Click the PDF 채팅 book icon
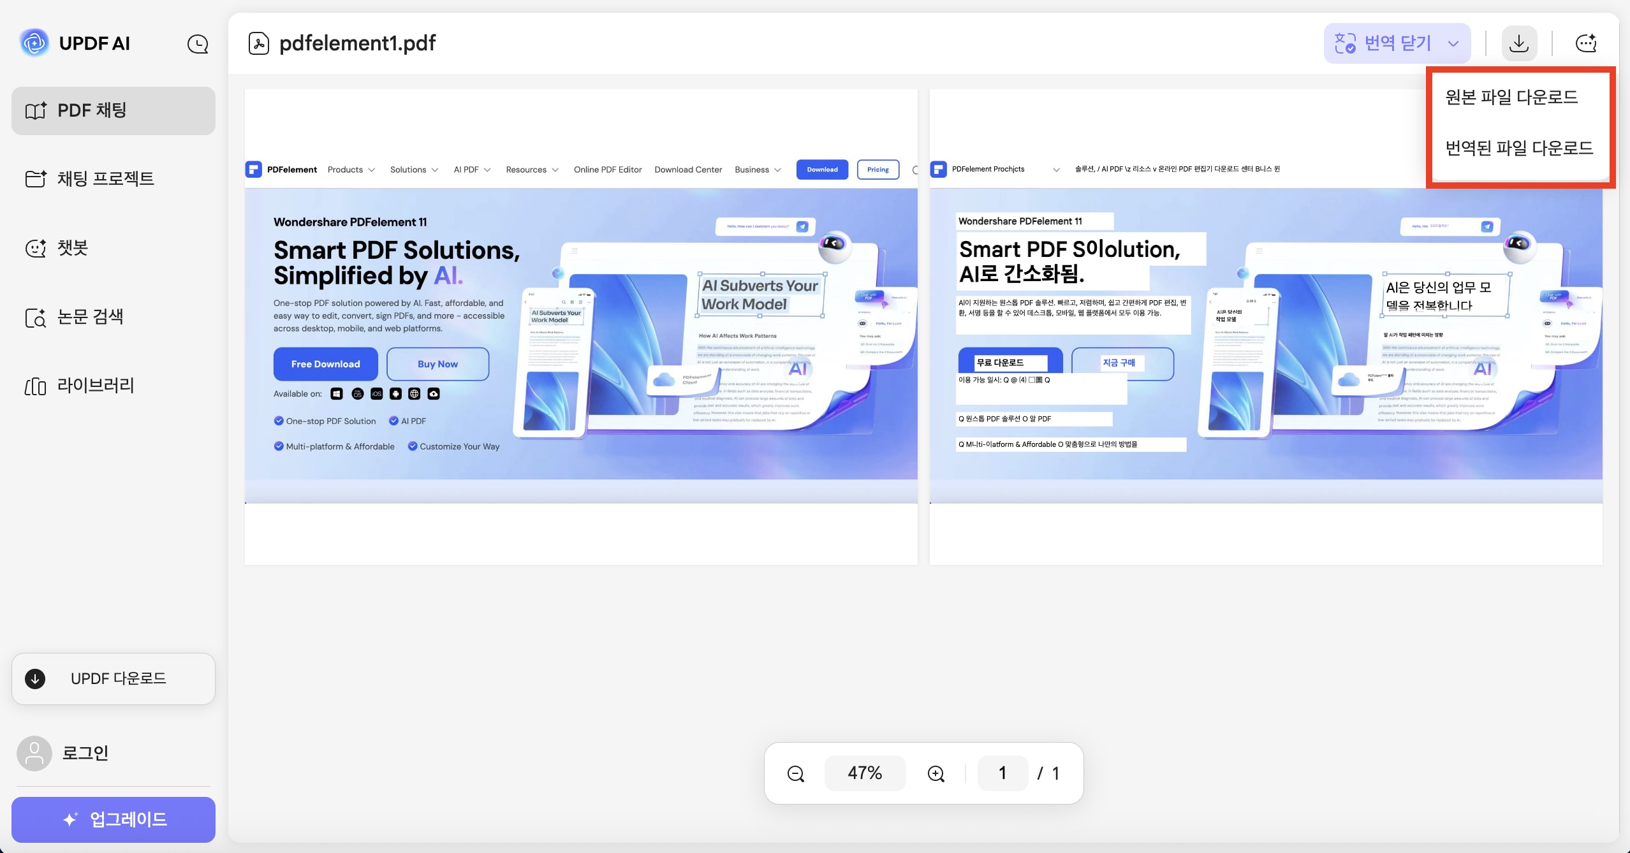This screenshot has height=853, width=1630. click(x=36, y=110)
